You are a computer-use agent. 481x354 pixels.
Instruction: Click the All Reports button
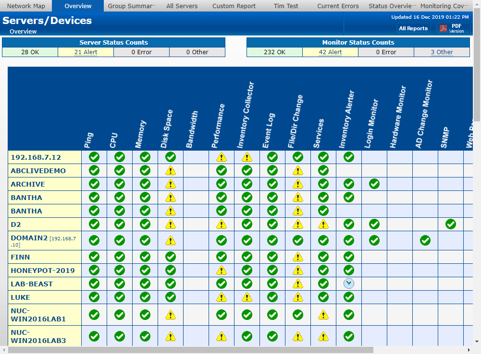pos(413,28)
